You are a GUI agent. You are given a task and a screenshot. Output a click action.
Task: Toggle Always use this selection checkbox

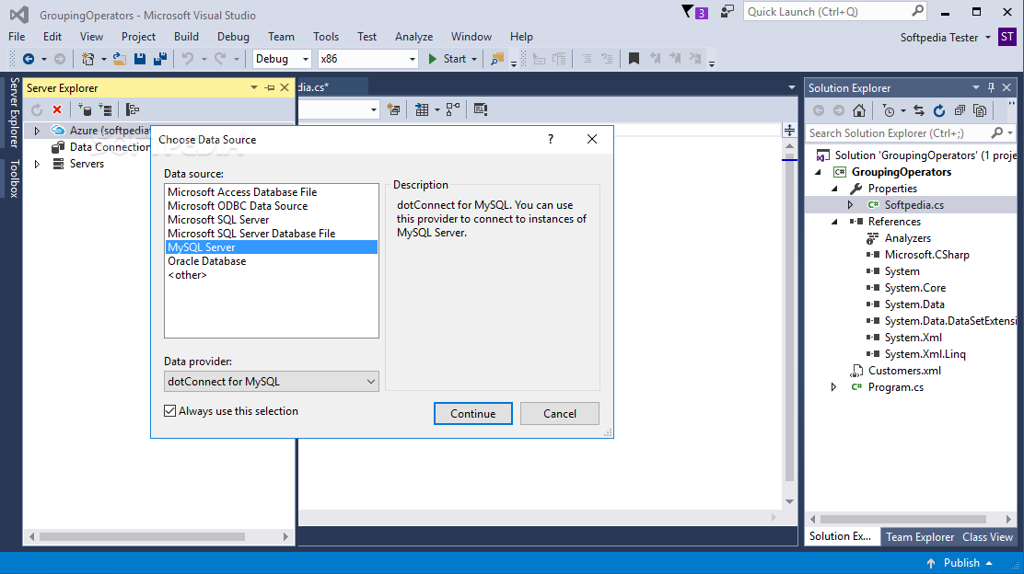click(169, 411)
